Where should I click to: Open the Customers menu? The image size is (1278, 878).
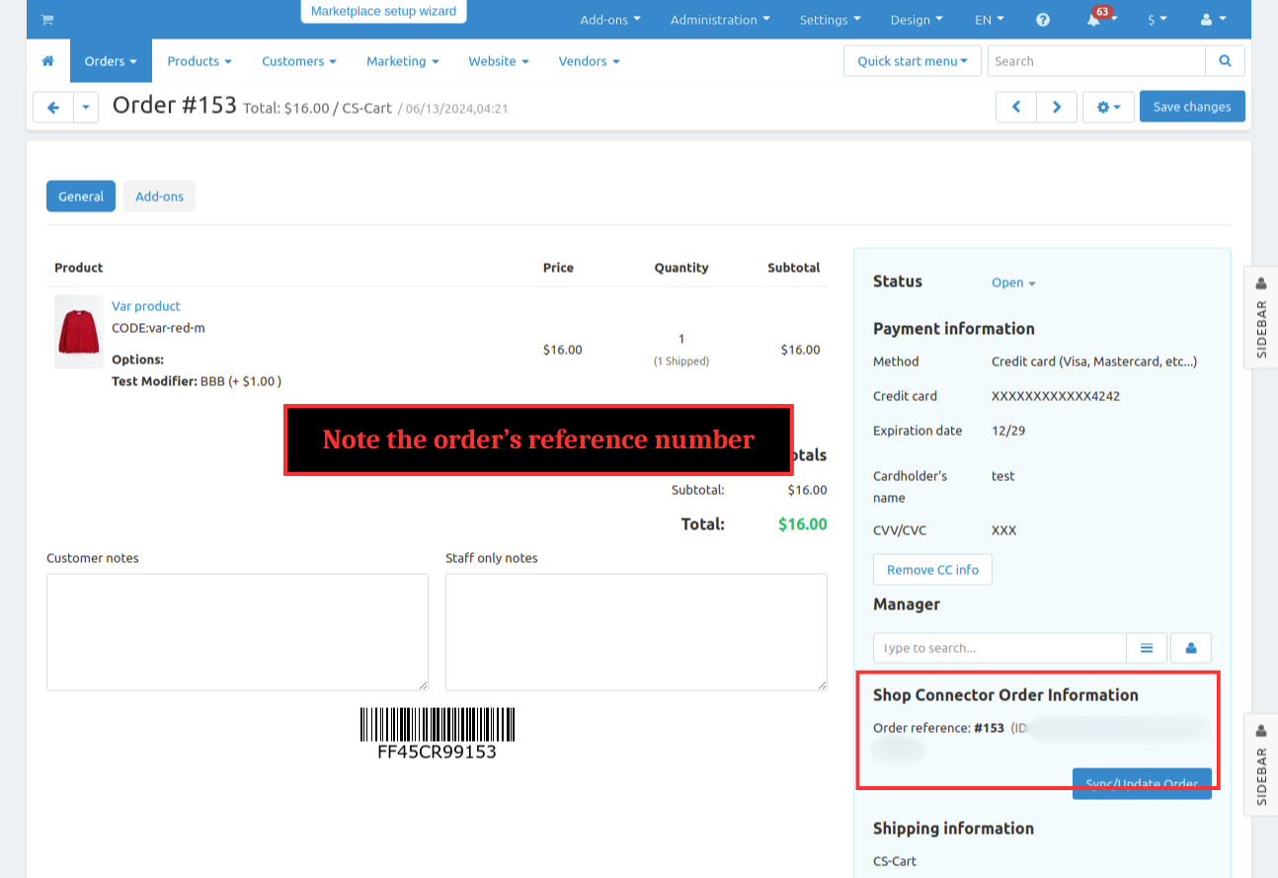(299, 61)
